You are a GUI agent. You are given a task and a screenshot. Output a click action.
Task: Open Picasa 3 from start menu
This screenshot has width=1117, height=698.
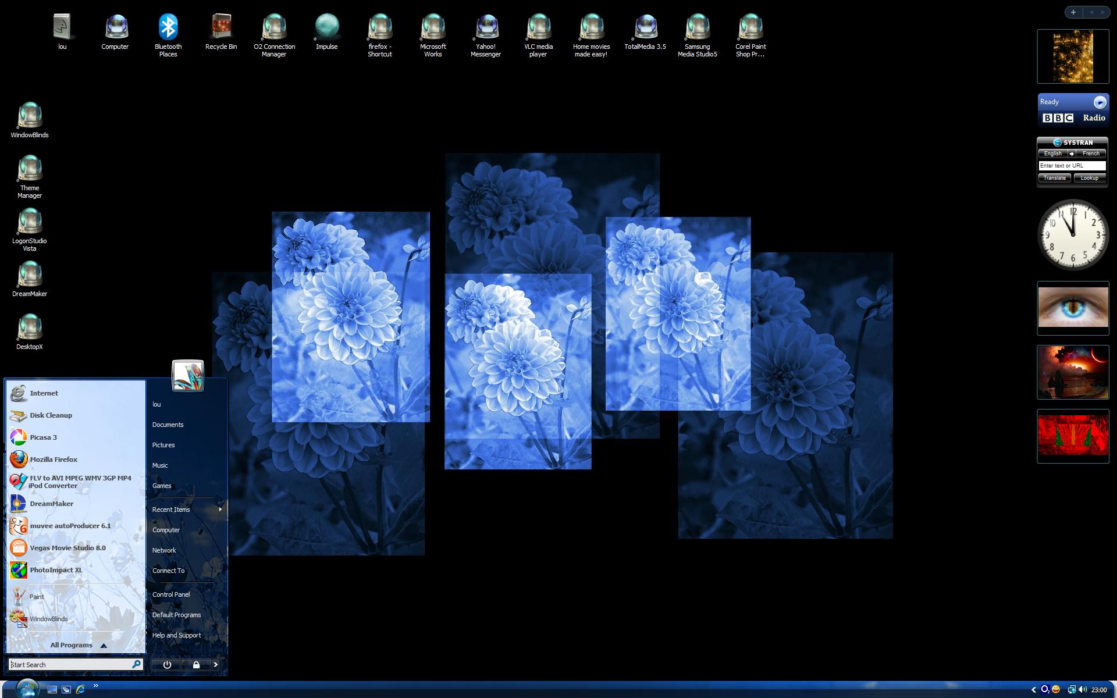click(x=43, y=437)
